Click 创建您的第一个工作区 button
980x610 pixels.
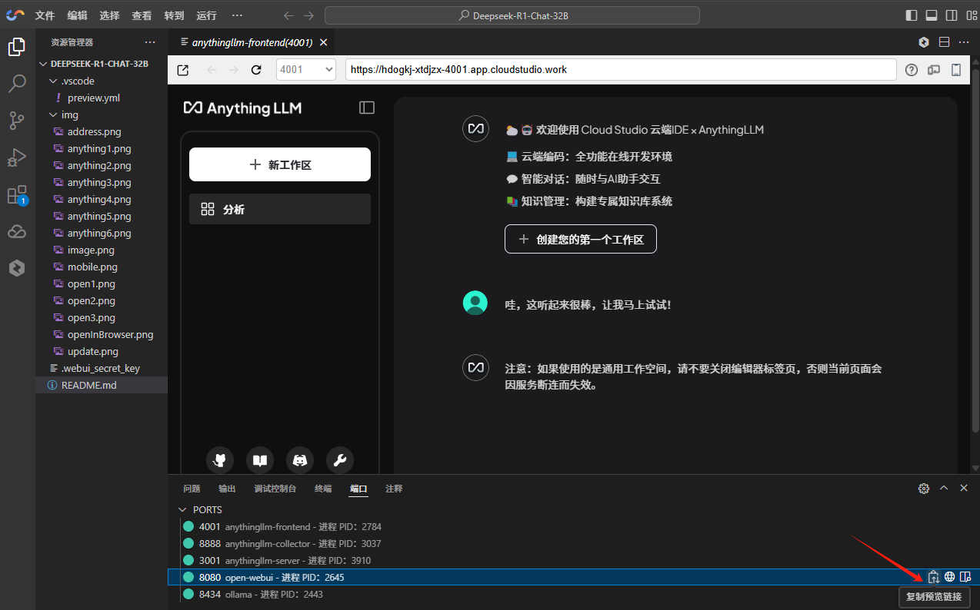point(581,239)
